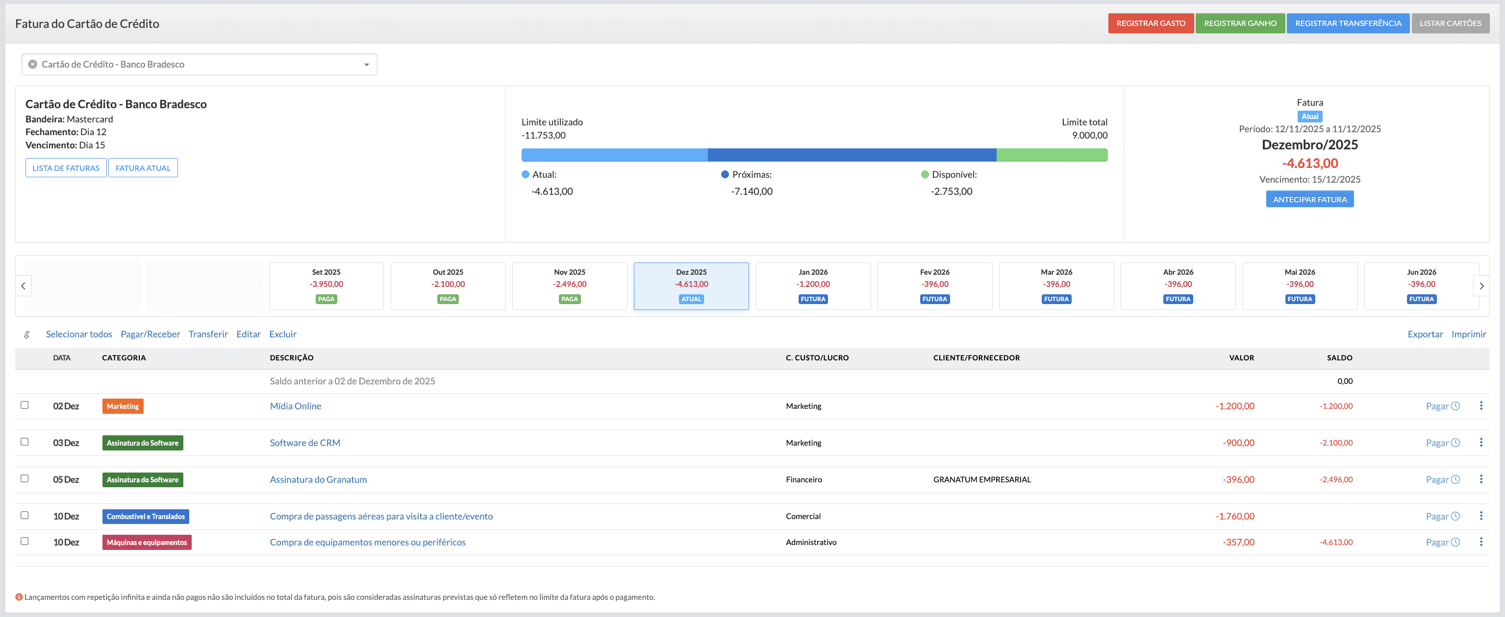Screen dimensions: 1505x617
Task: Open the Compra de passagens aéreas entry link
Action: pyautogui.click(x=381, y=516)
